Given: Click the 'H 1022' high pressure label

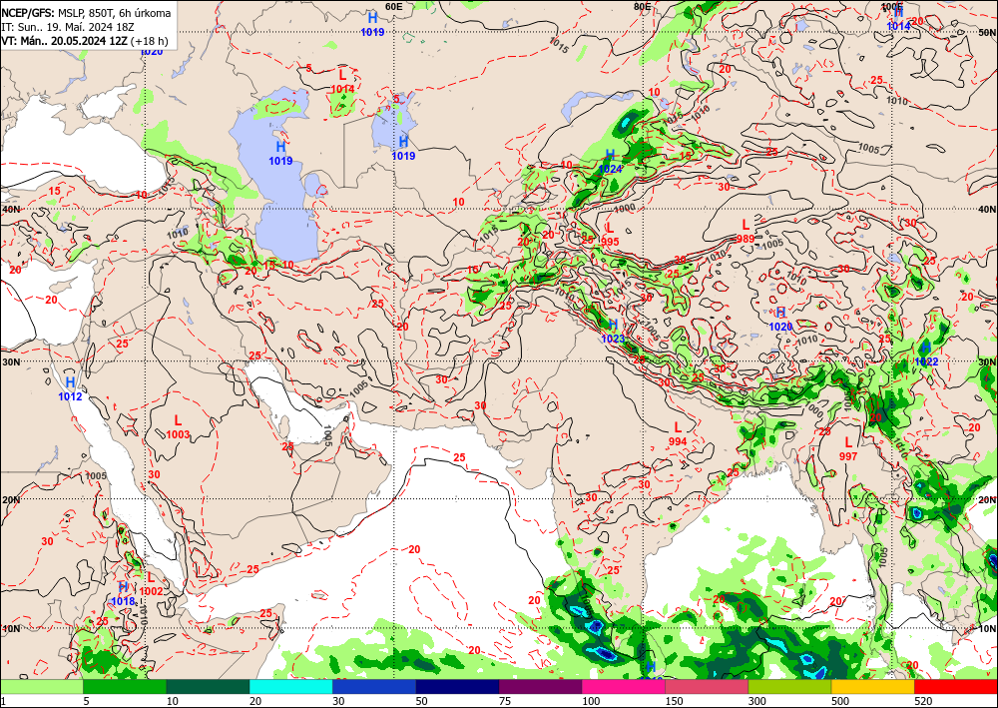Looking at the screenshot, I should (926, 354).
